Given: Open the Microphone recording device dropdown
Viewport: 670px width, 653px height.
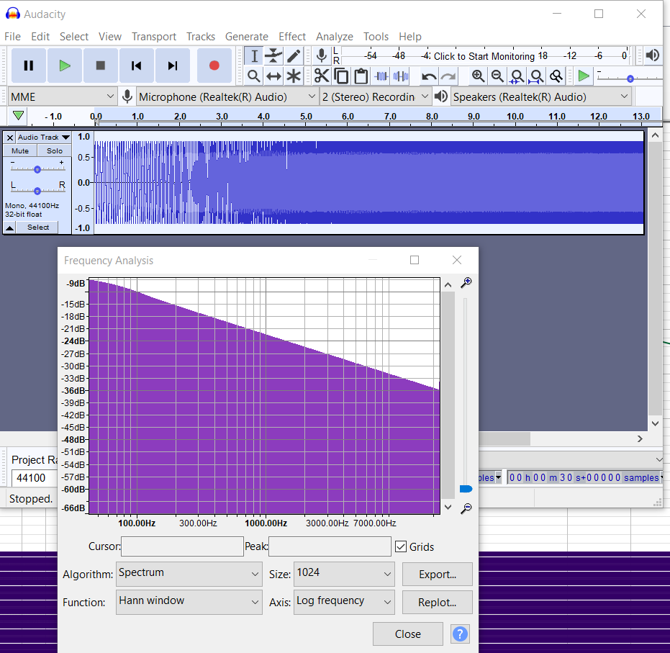Looking at the screenshot, I should click(227, 97).
